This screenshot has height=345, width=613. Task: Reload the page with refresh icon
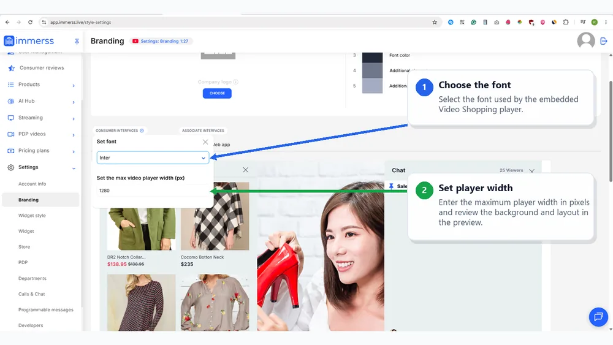30,22
